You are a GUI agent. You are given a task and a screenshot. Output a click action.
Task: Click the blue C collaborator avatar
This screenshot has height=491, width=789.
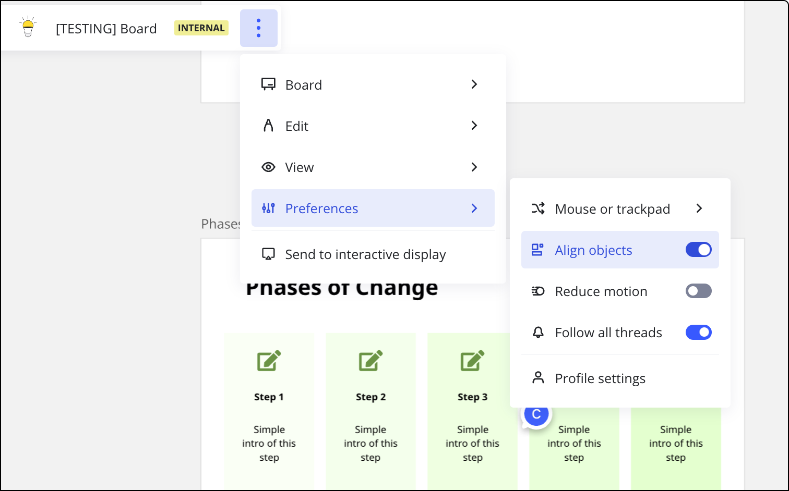coord(536,414)
